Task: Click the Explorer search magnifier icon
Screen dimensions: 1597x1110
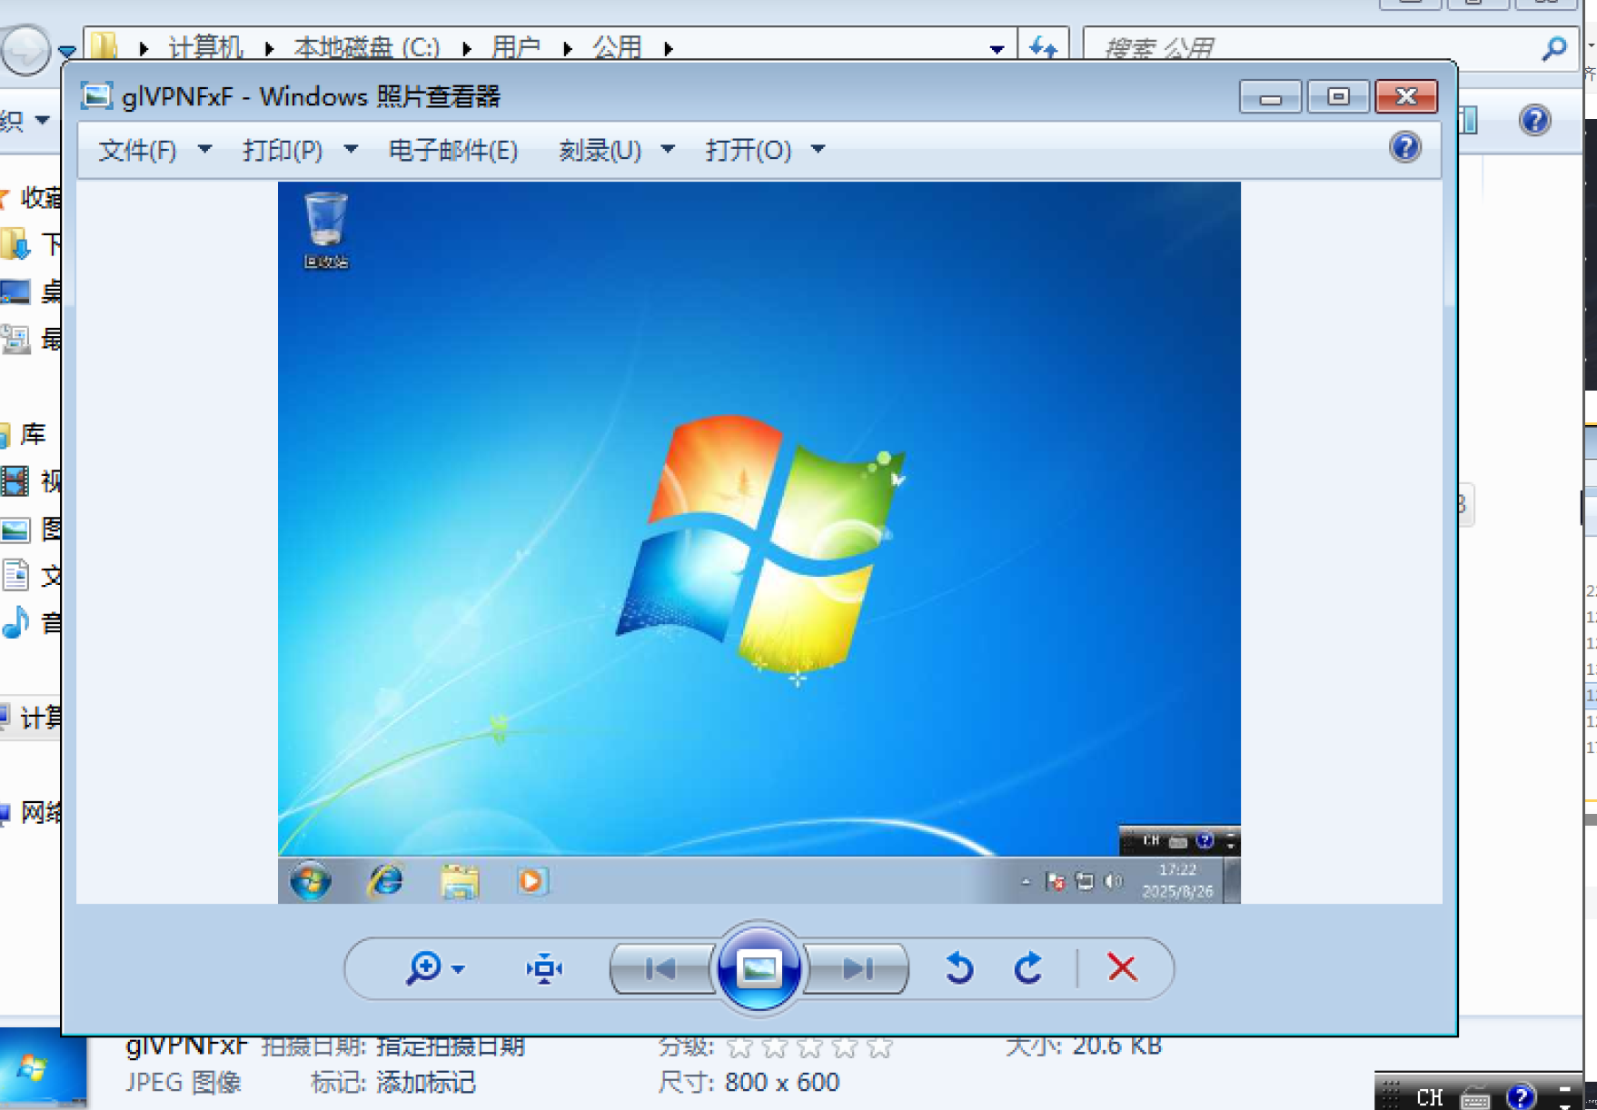Action: (x=1554, y=47)
